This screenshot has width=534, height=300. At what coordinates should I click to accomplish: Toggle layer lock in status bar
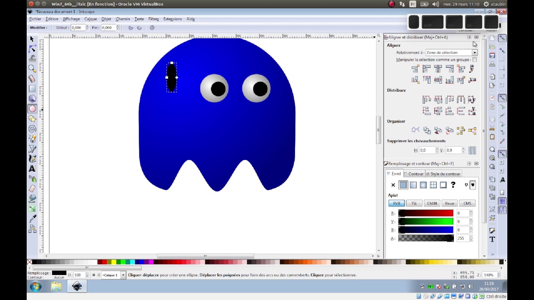[99, 275]
